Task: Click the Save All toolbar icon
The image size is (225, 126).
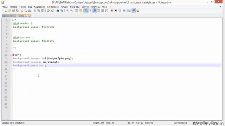Action: click(17, 10)
